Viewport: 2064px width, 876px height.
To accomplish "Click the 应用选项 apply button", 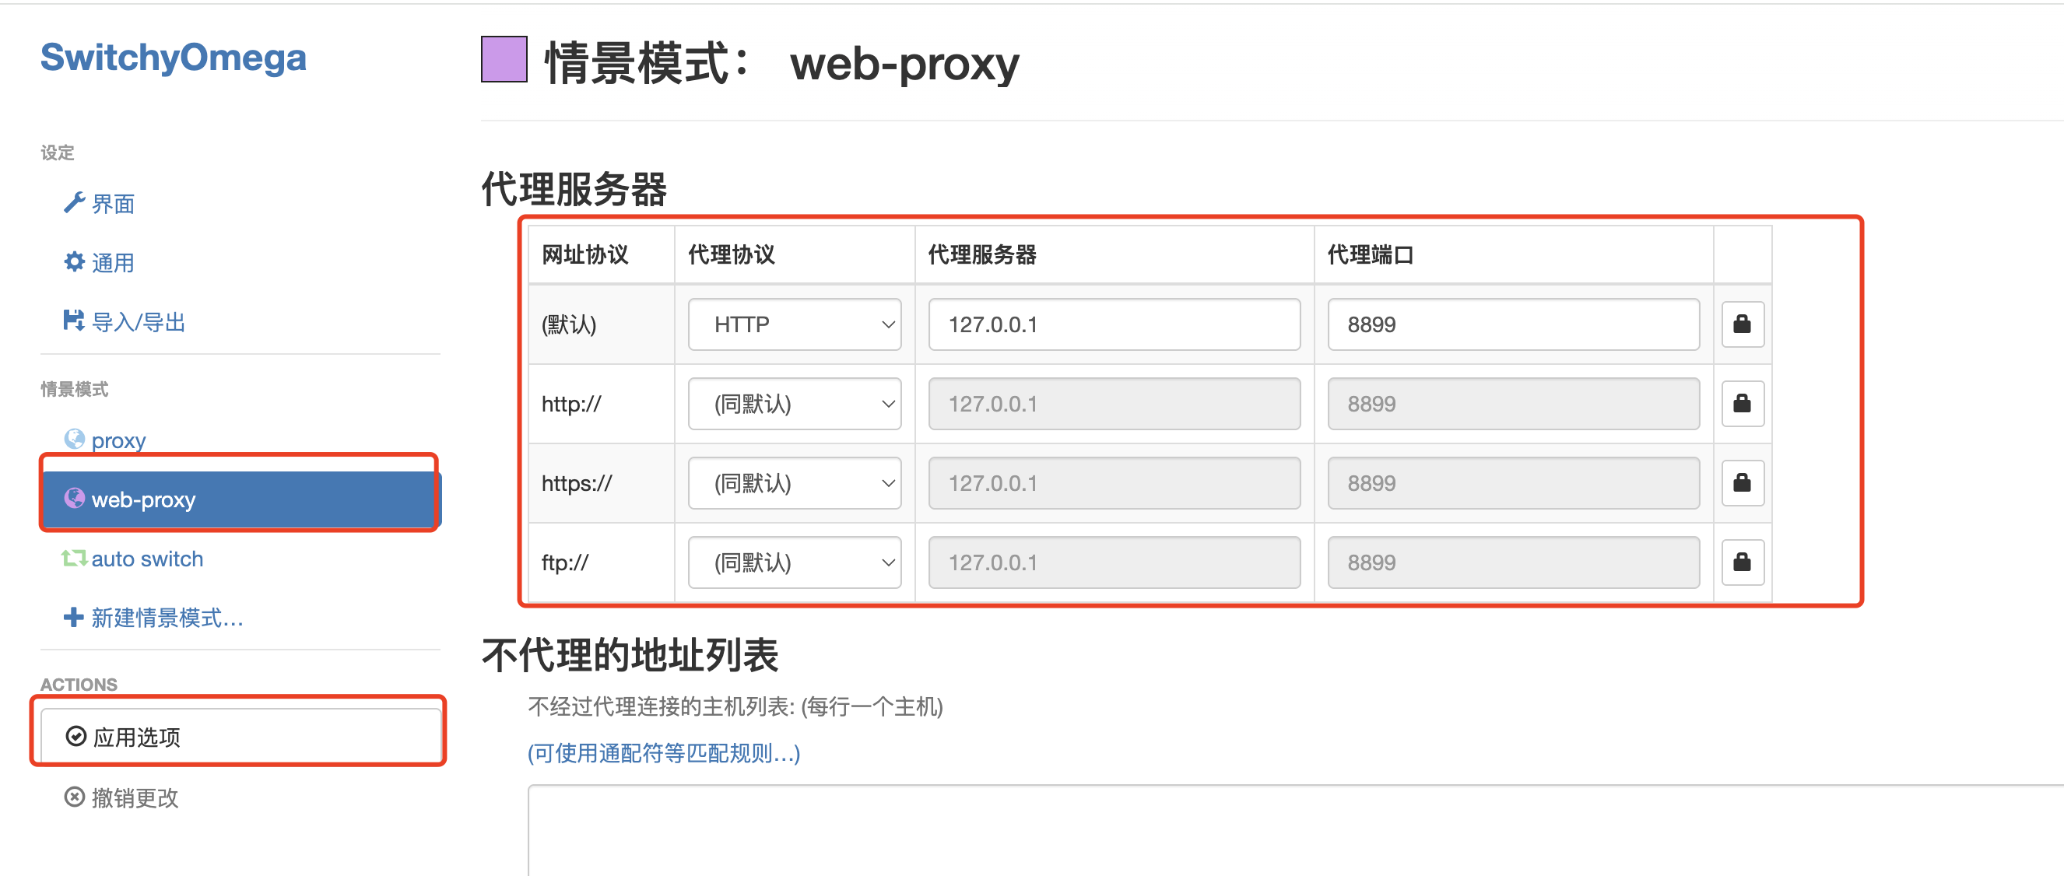I will point(241,736).
